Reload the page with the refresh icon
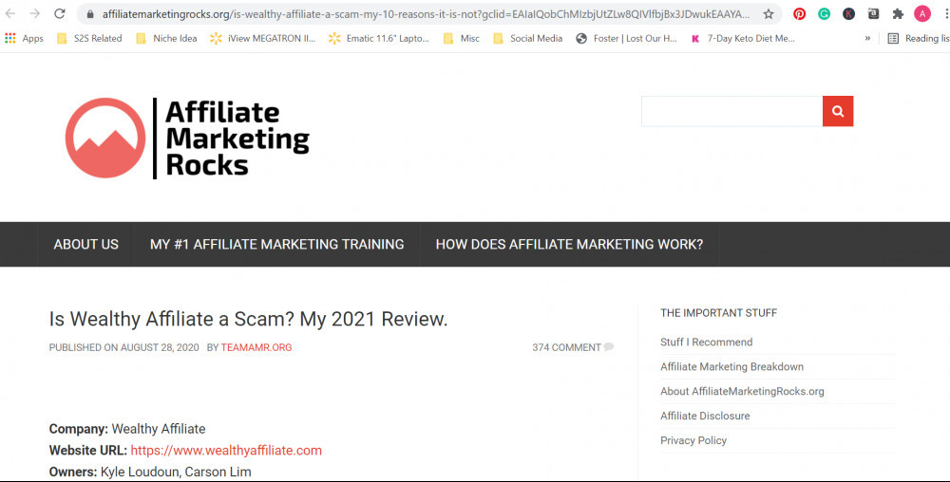 pos(60,14)
